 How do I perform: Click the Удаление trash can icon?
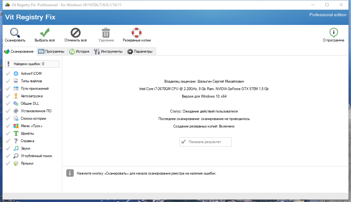106,33
